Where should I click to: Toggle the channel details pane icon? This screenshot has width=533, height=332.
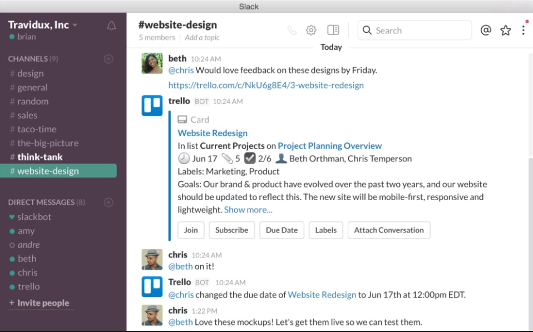333,30
